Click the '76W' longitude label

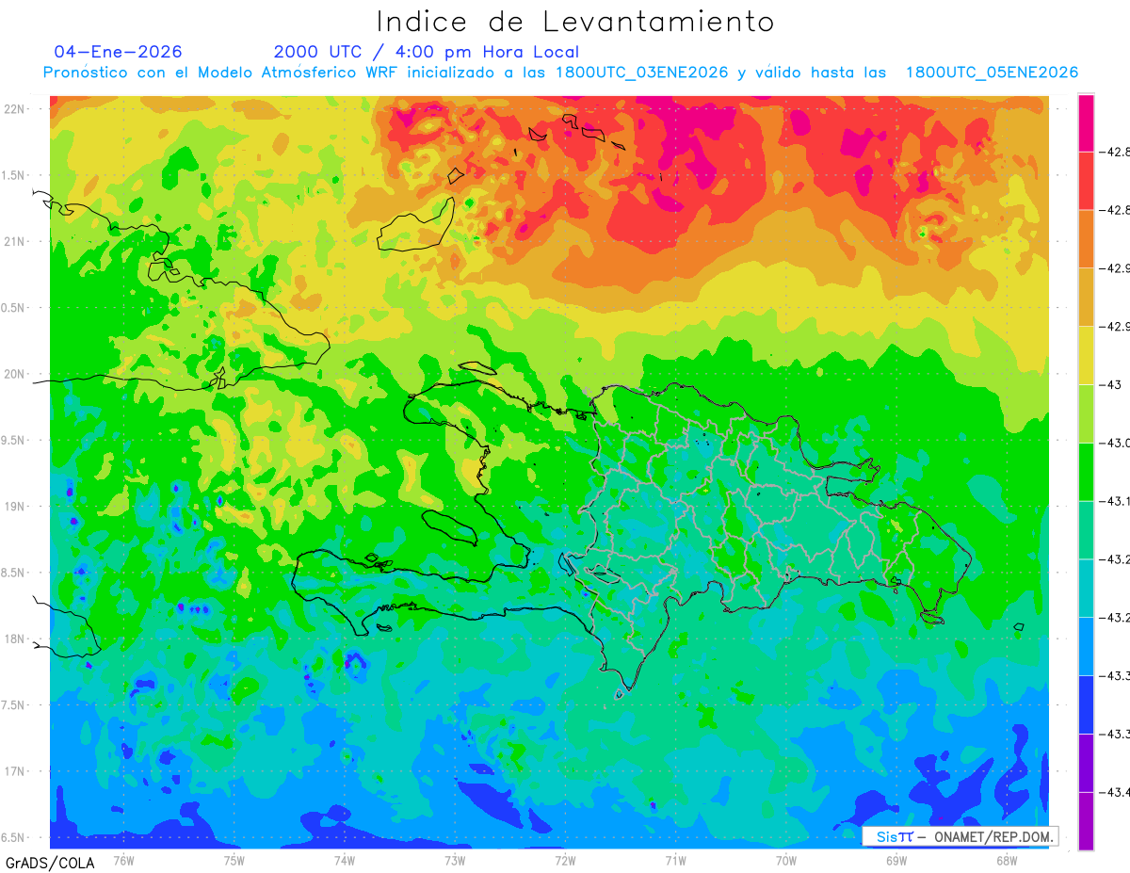pyautogui.click(x=123, y=860)
